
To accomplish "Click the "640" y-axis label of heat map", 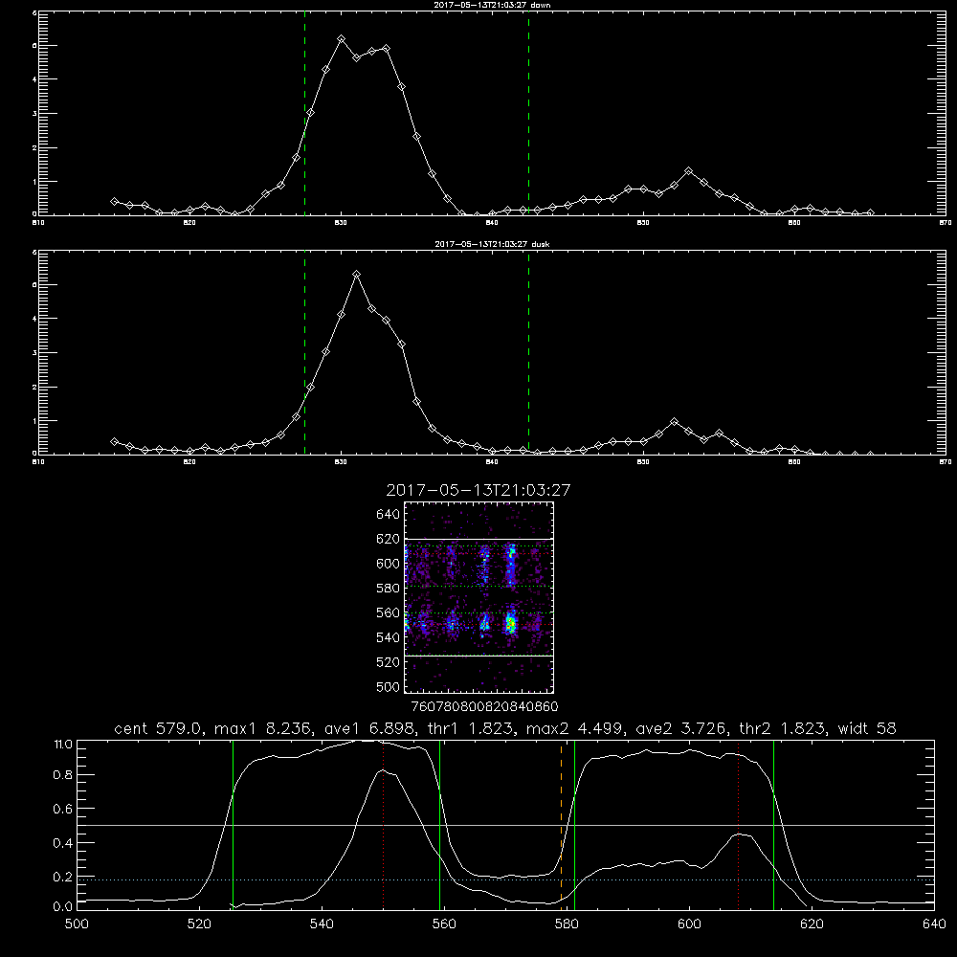I will (x=389, y=515).
